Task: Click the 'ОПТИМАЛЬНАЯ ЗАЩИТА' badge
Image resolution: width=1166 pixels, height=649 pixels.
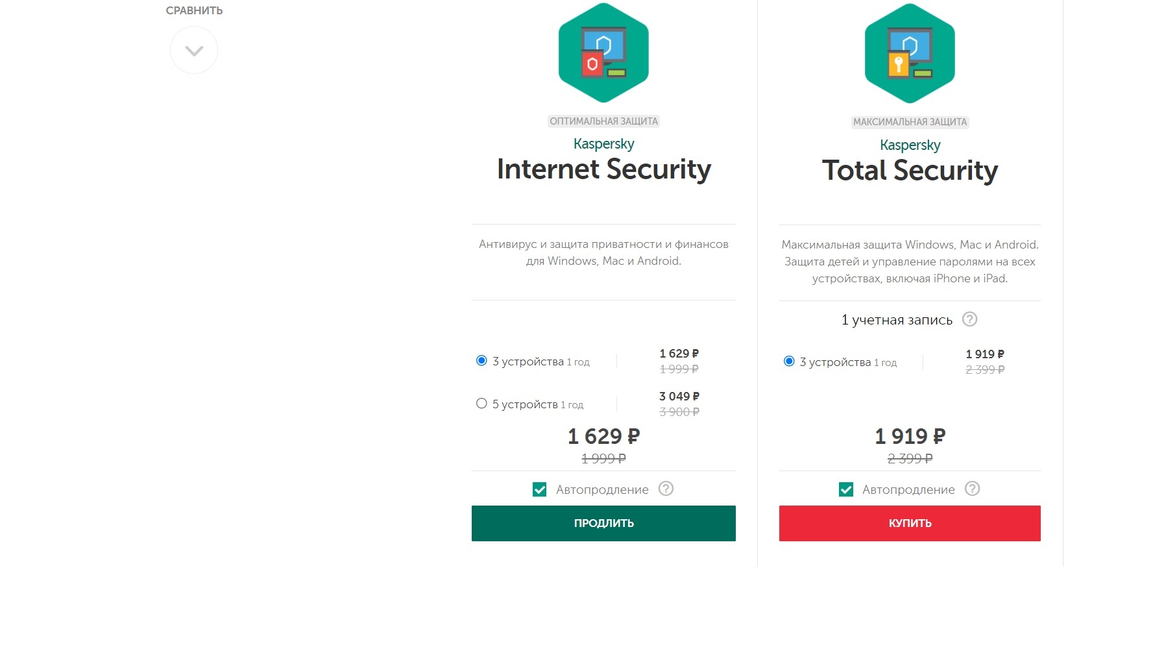Action: [603, 121]
